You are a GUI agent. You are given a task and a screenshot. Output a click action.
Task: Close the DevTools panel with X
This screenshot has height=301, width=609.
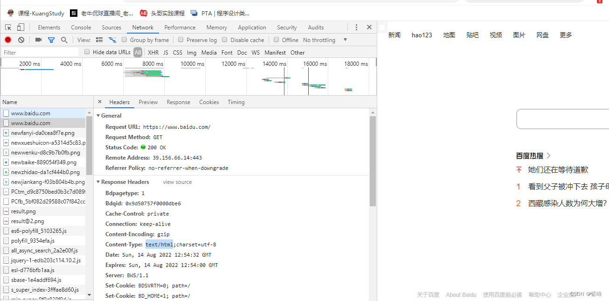369,28
